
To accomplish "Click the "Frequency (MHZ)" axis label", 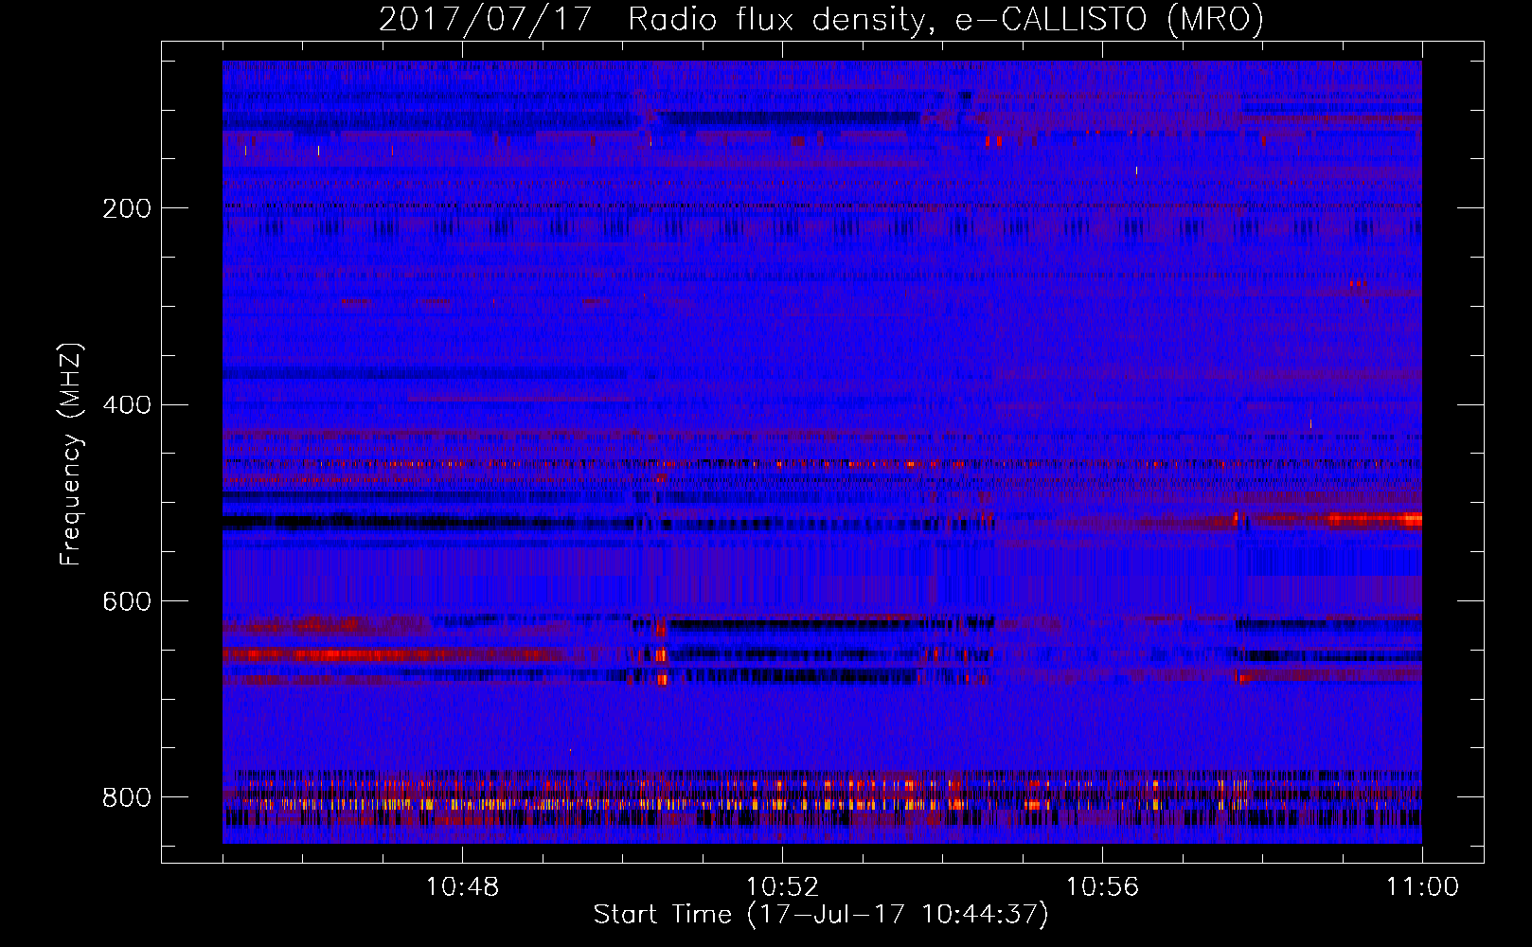I will (x=71, y=454).
